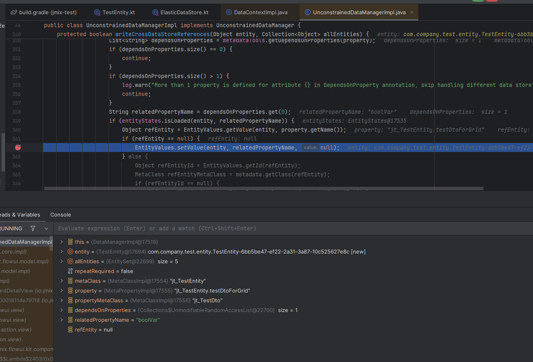Click the editor horizontal scrollbar
Image resolution: width=533 pixels, height=362 pixels.
coord(263,189)
